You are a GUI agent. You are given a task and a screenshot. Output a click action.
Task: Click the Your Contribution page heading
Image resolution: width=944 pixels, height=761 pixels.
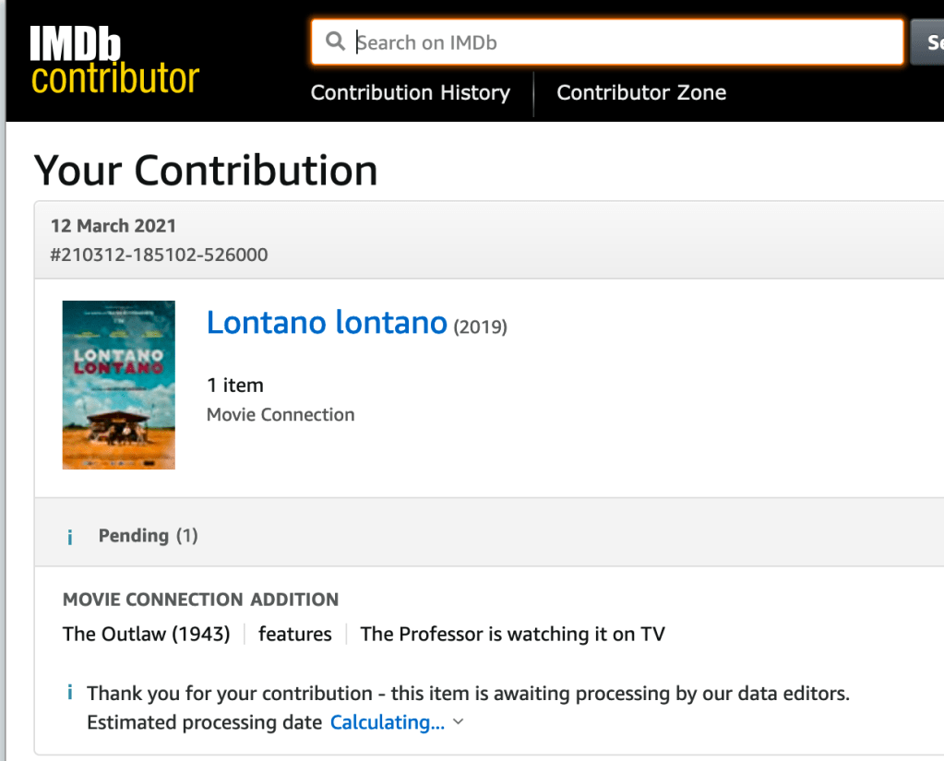click(x=206, y=171)
